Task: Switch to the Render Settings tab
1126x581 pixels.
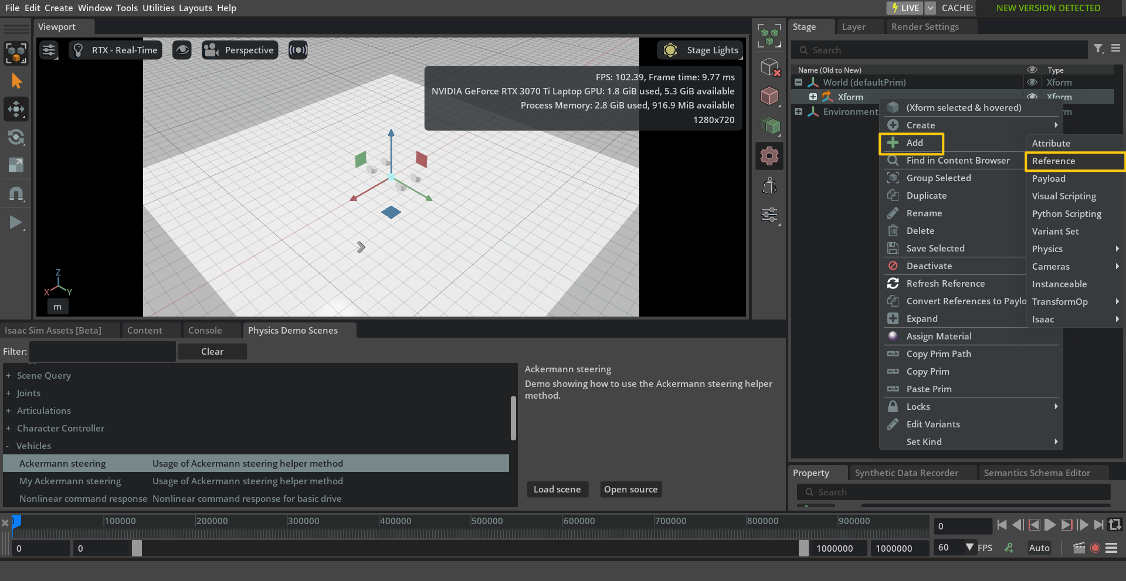Action: 924,27
